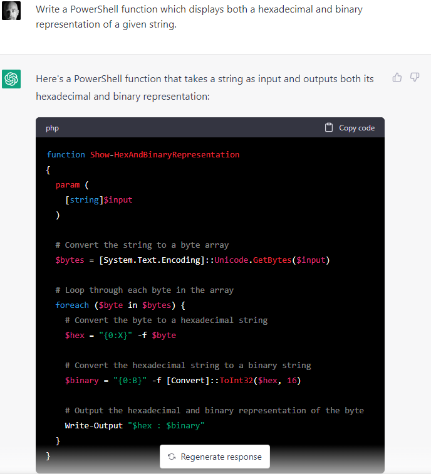
Task: Click the Show-HexAndBinaryRepresentation function name
Action: click(164, 154)
